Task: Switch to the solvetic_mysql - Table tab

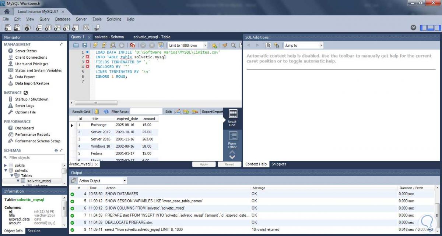Action: coord(152,37)
